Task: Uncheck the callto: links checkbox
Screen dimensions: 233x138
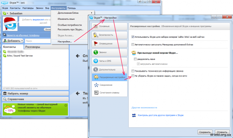Action: click(133, 37)
